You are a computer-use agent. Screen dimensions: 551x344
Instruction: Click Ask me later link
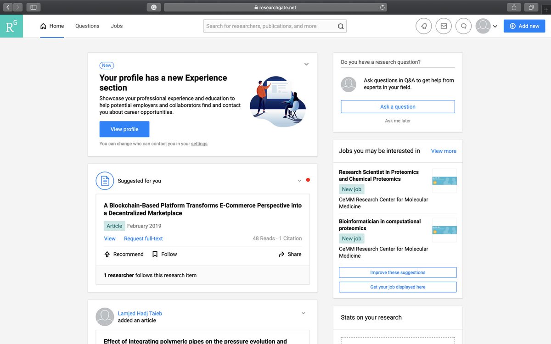(x=398, y=121)
